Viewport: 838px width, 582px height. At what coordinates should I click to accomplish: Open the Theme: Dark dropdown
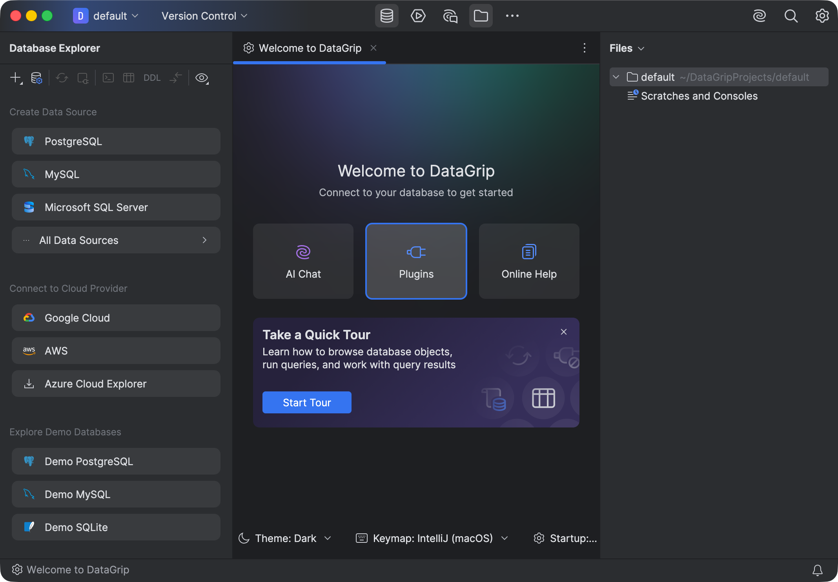(x=285, y=538)
